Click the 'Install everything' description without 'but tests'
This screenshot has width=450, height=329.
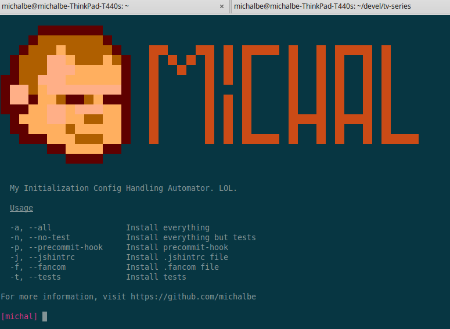168,228
